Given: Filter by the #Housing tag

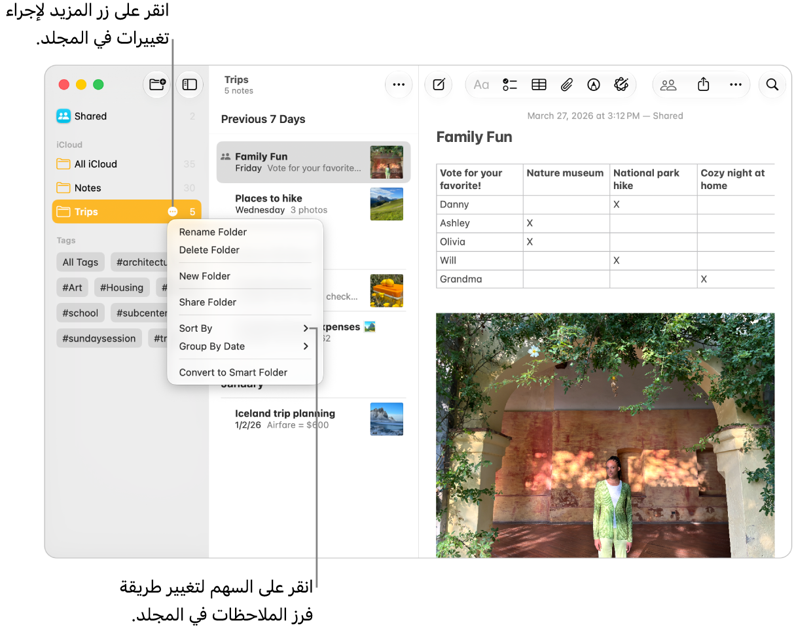Looking at the screenshot, I should point(122,287).
